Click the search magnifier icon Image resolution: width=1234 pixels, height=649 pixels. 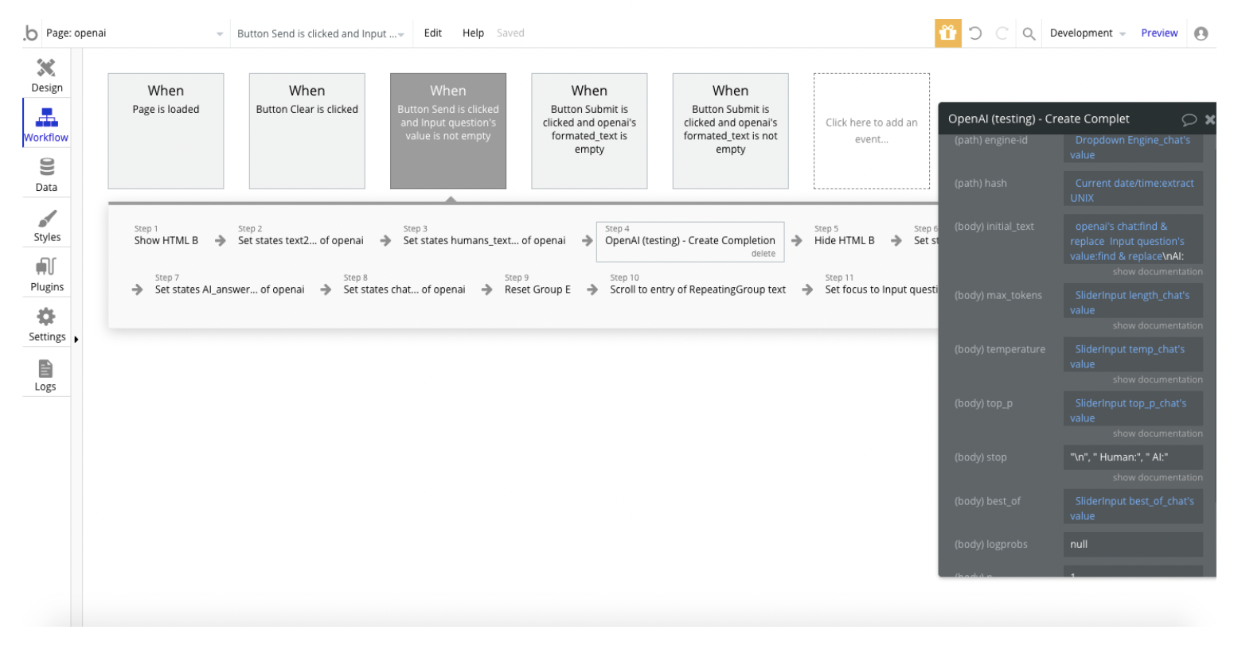(1029, 33)
